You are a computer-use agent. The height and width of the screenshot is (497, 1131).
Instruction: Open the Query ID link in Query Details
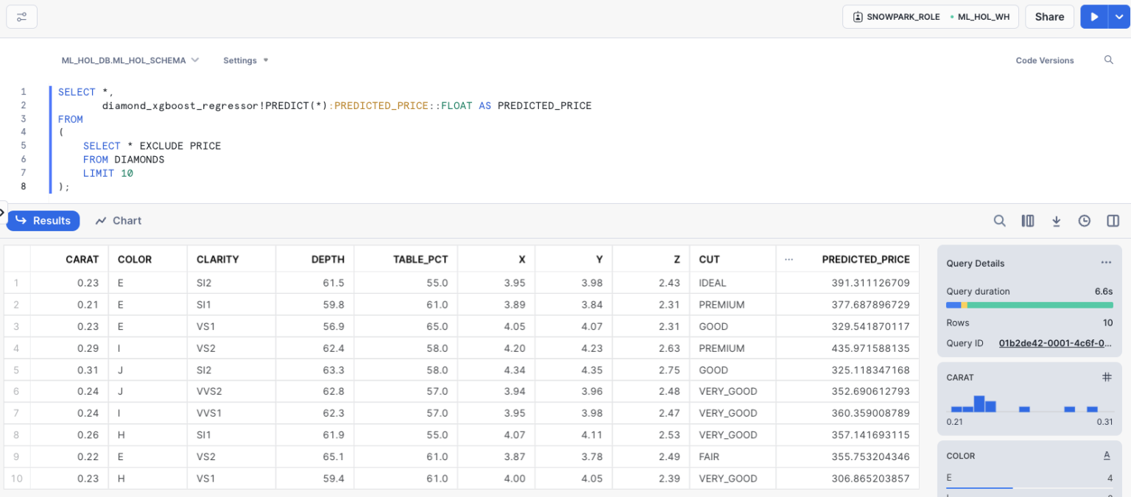(1054, 342)
